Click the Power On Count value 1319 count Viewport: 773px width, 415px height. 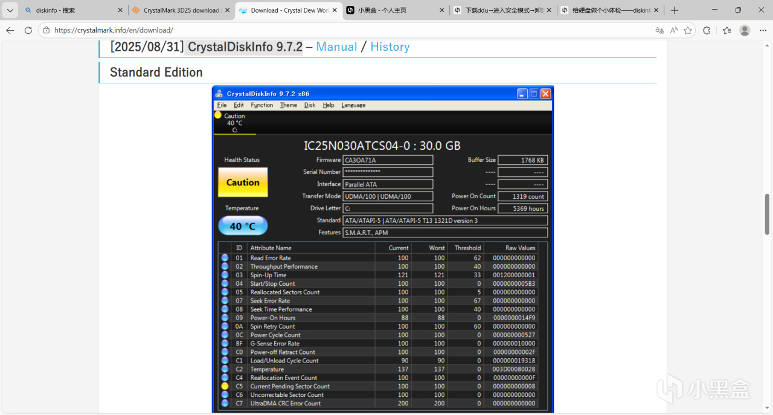[522, 196]
